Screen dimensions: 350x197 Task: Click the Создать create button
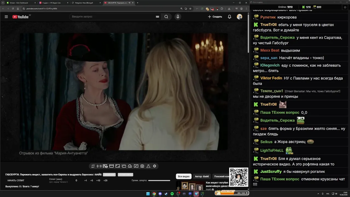coord(215,17)
